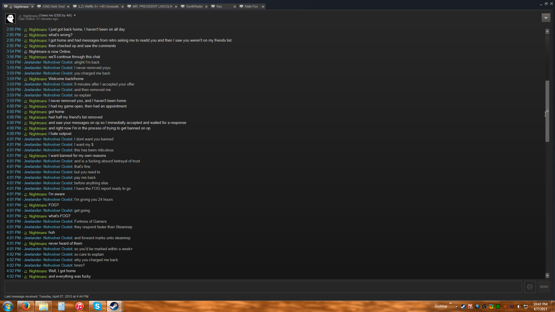555x312 pixels.
Task: Switch to the (GM) Dark Soul tab
Action: click(53, 6)
